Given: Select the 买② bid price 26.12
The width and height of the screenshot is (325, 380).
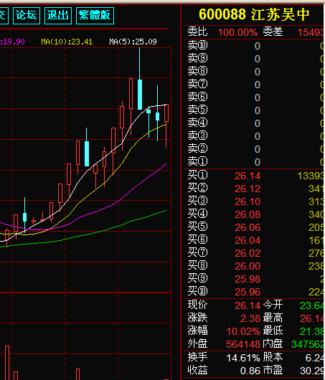Looking at the screenshot, I should tap(248, 189).
